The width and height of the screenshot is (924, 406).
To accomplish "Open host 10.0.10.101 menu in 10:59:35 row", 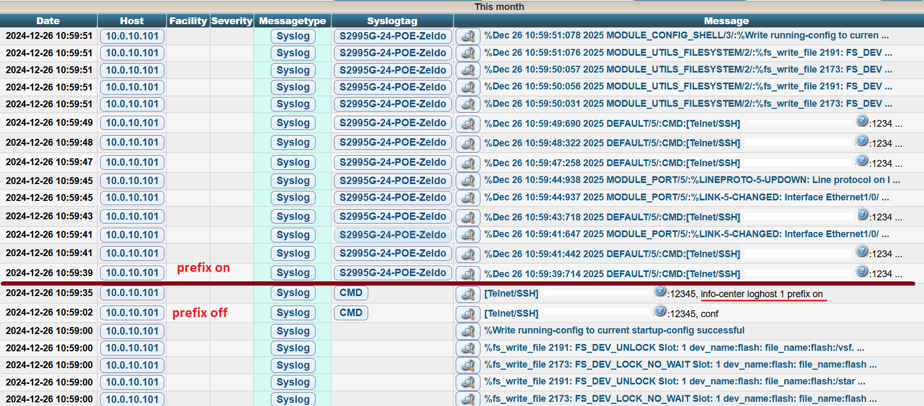I will click(x=132, y=293).
